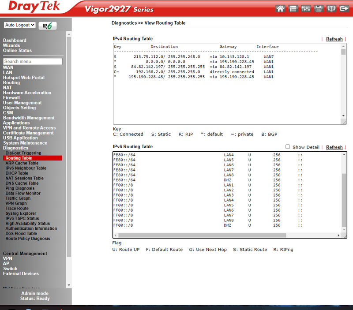Open IPv6 Neighbour Table page

click(x=26, y=168)
